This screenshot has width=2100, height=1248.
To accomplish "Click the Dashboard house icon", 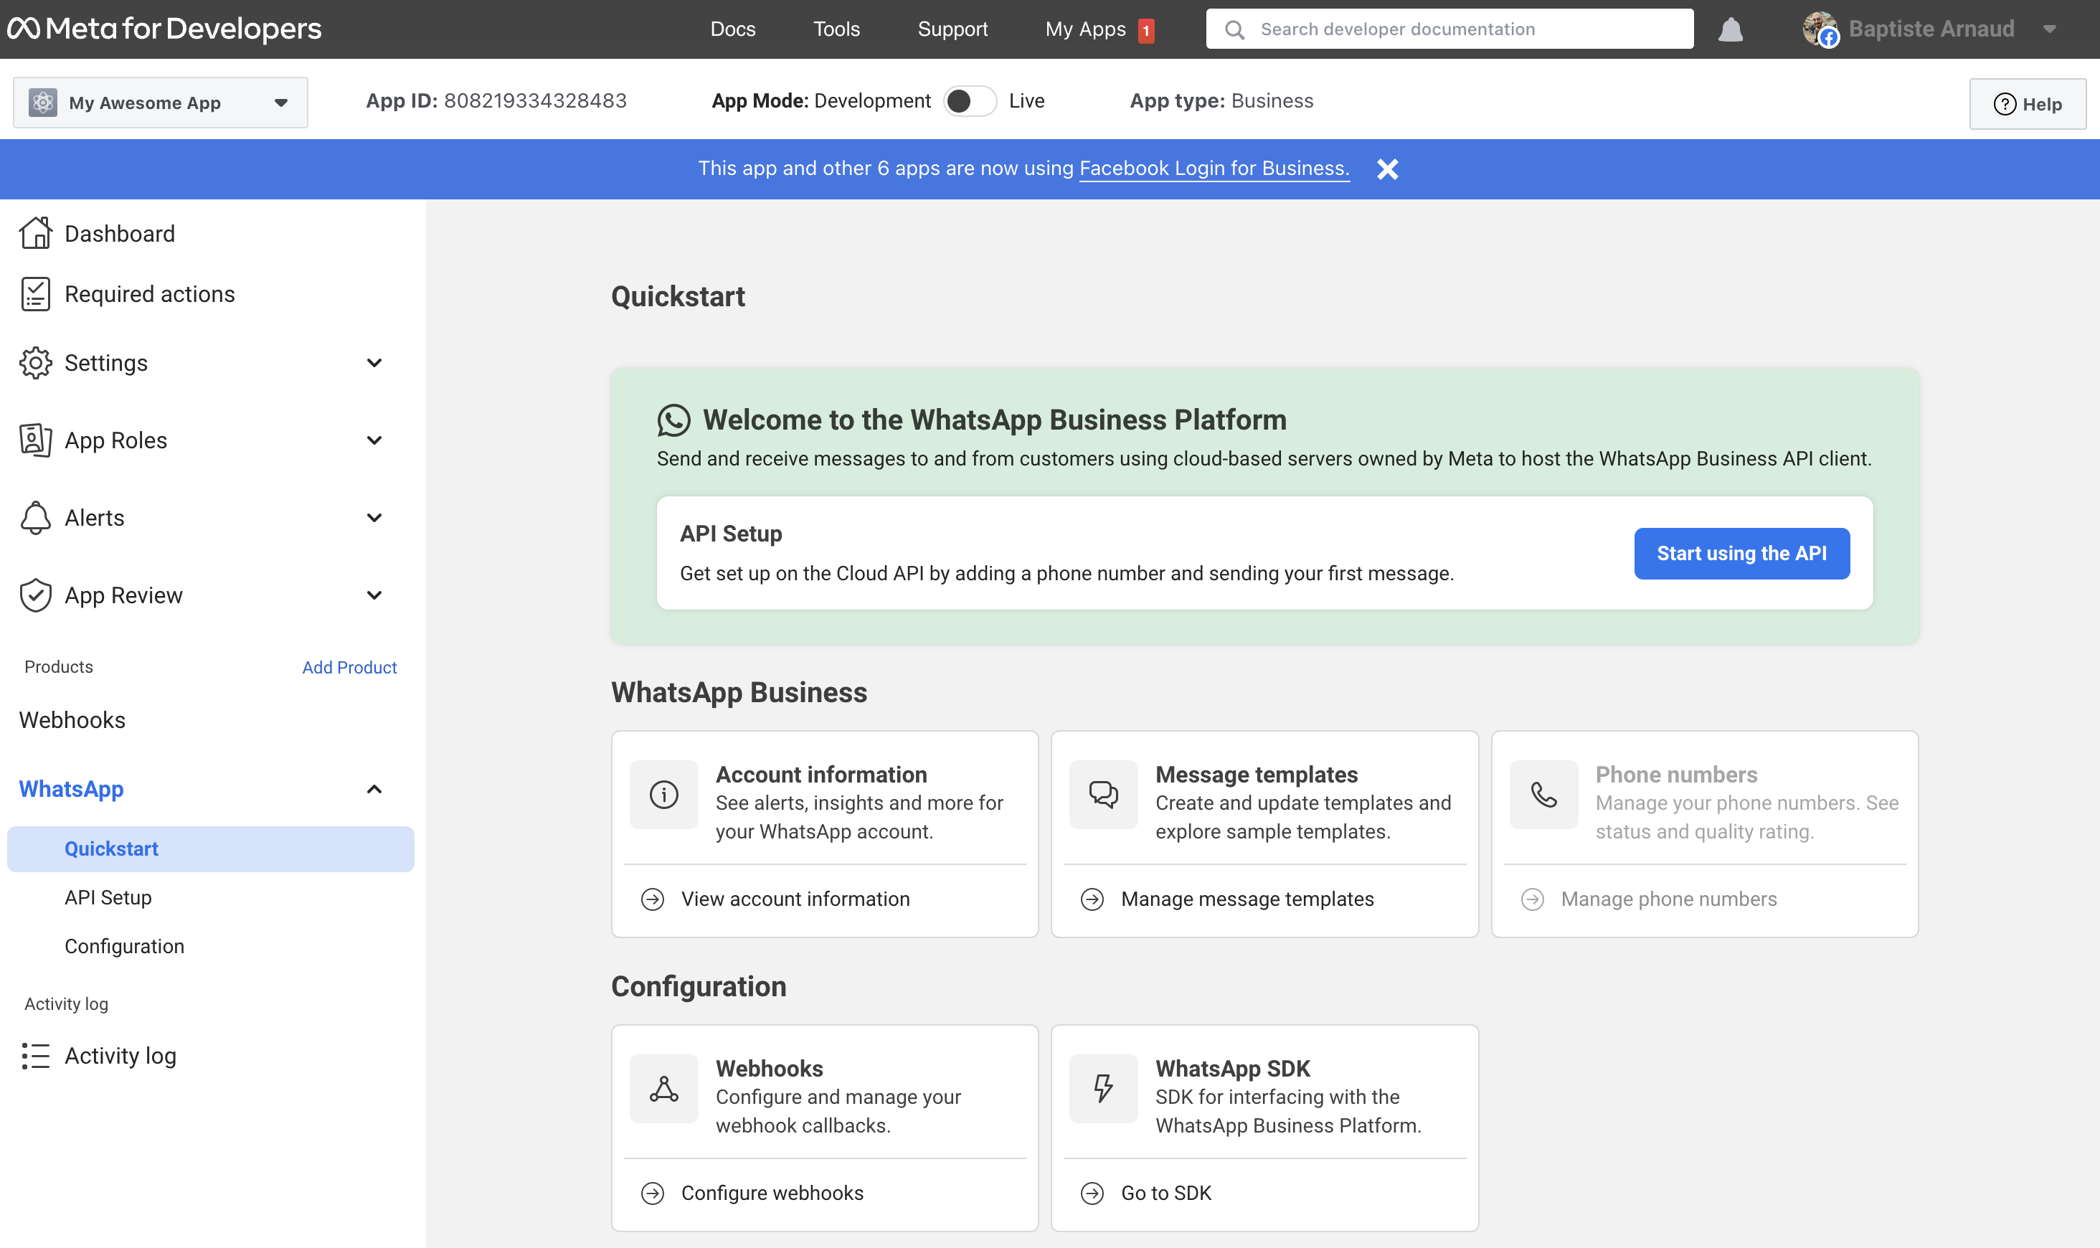I will pyautogui.click(x=35, y=233).
